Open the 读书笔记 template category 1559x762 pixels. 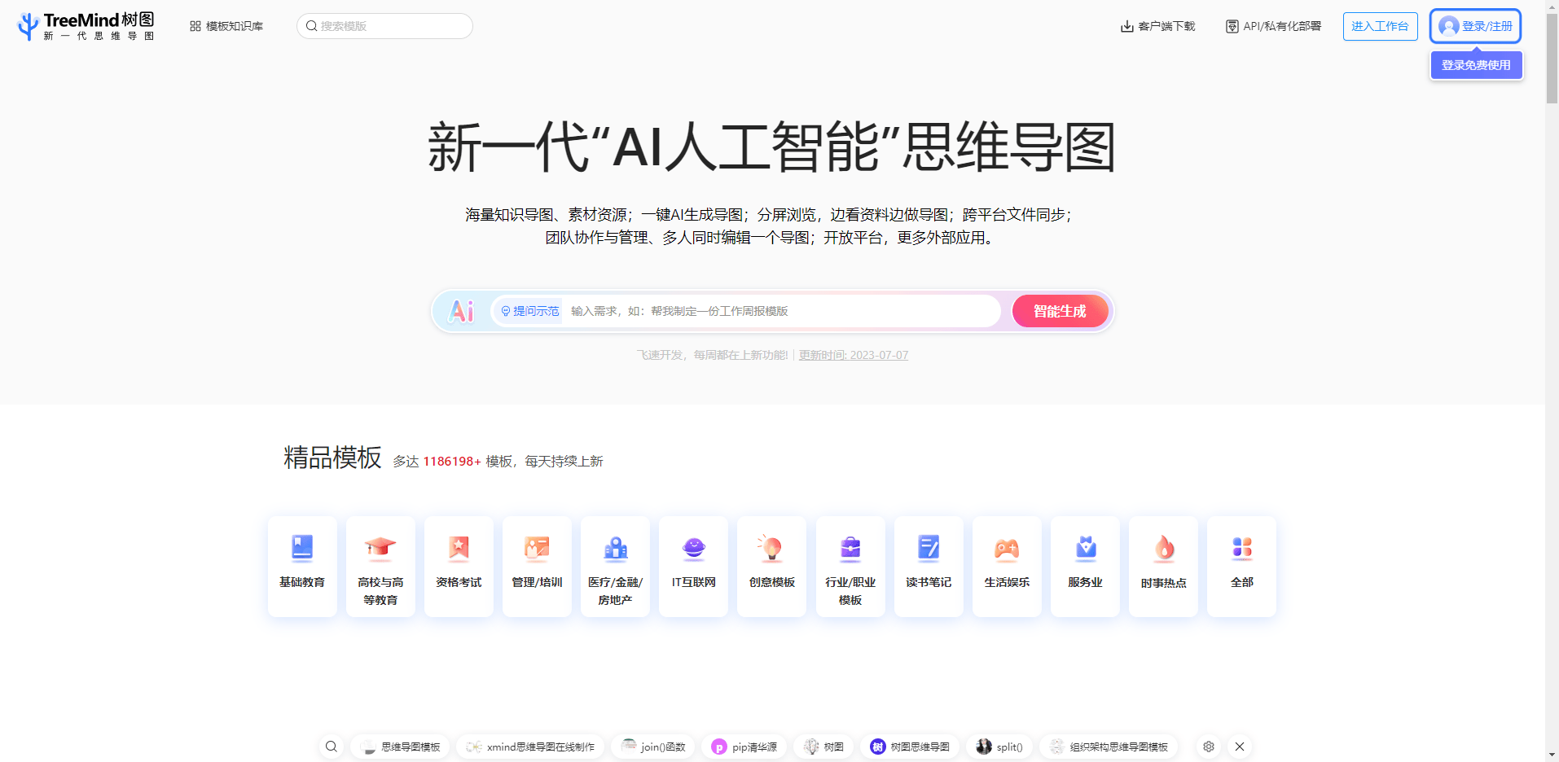[x=928, y=566]
